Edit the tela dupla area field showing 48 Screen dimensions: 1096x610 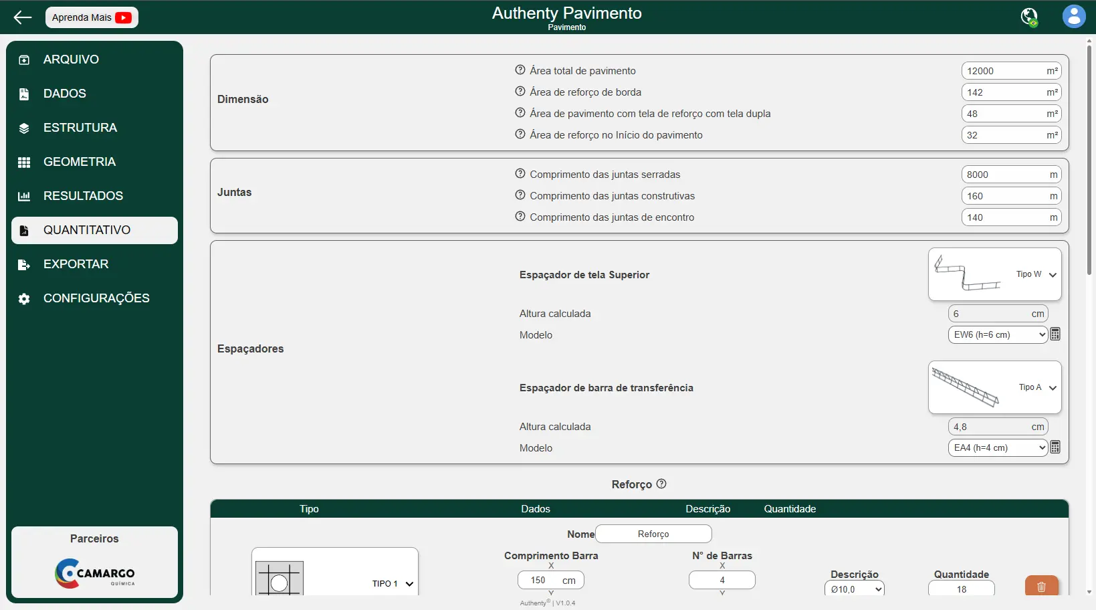(x=1011, y=114)
